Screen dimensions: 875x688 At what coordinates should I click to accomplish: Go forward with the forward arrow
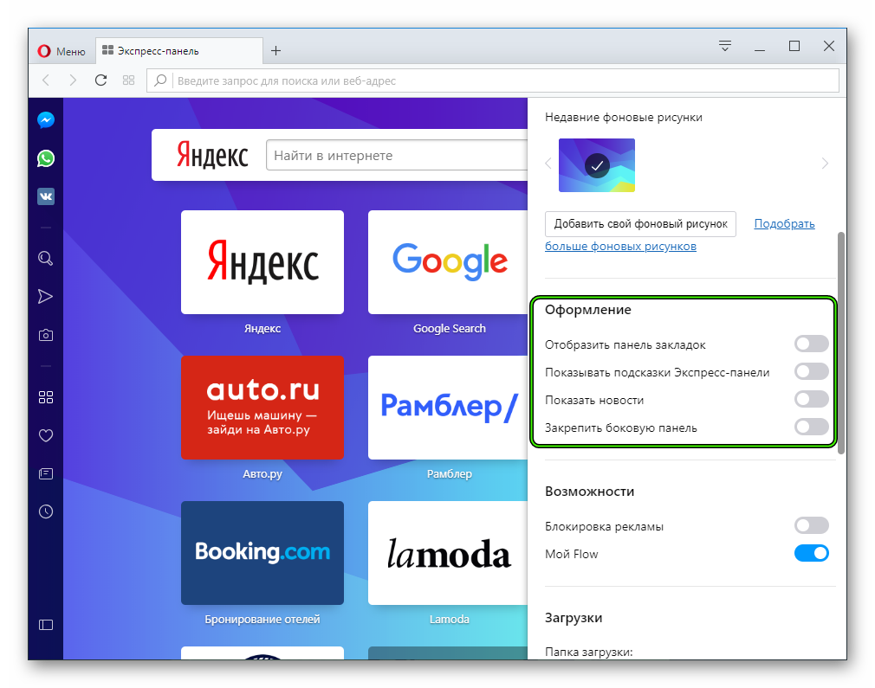pos(73,80)
